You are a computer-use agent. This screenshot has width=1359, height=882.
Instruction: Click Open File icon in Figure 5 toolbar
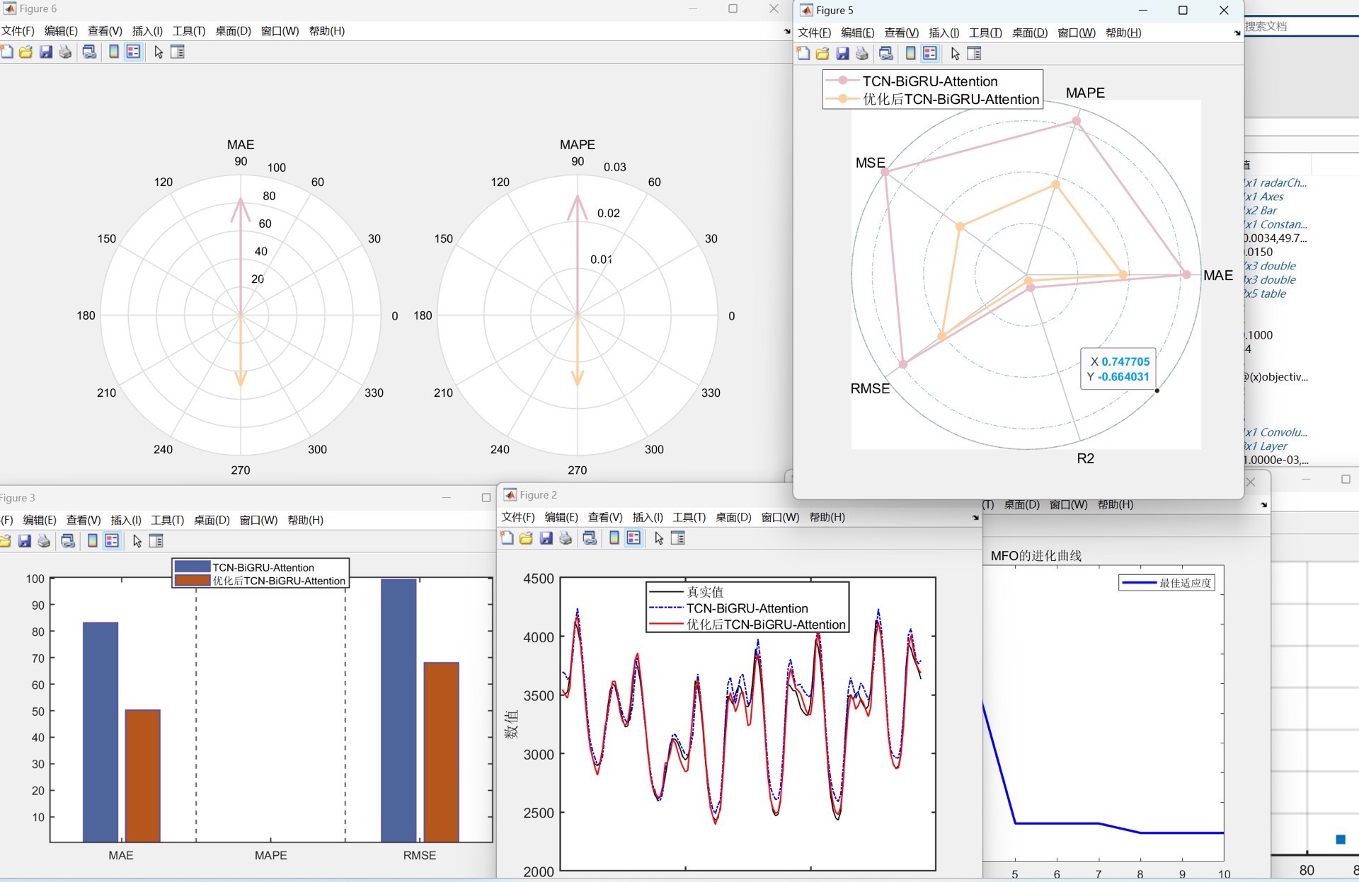[x=822, y=53]
